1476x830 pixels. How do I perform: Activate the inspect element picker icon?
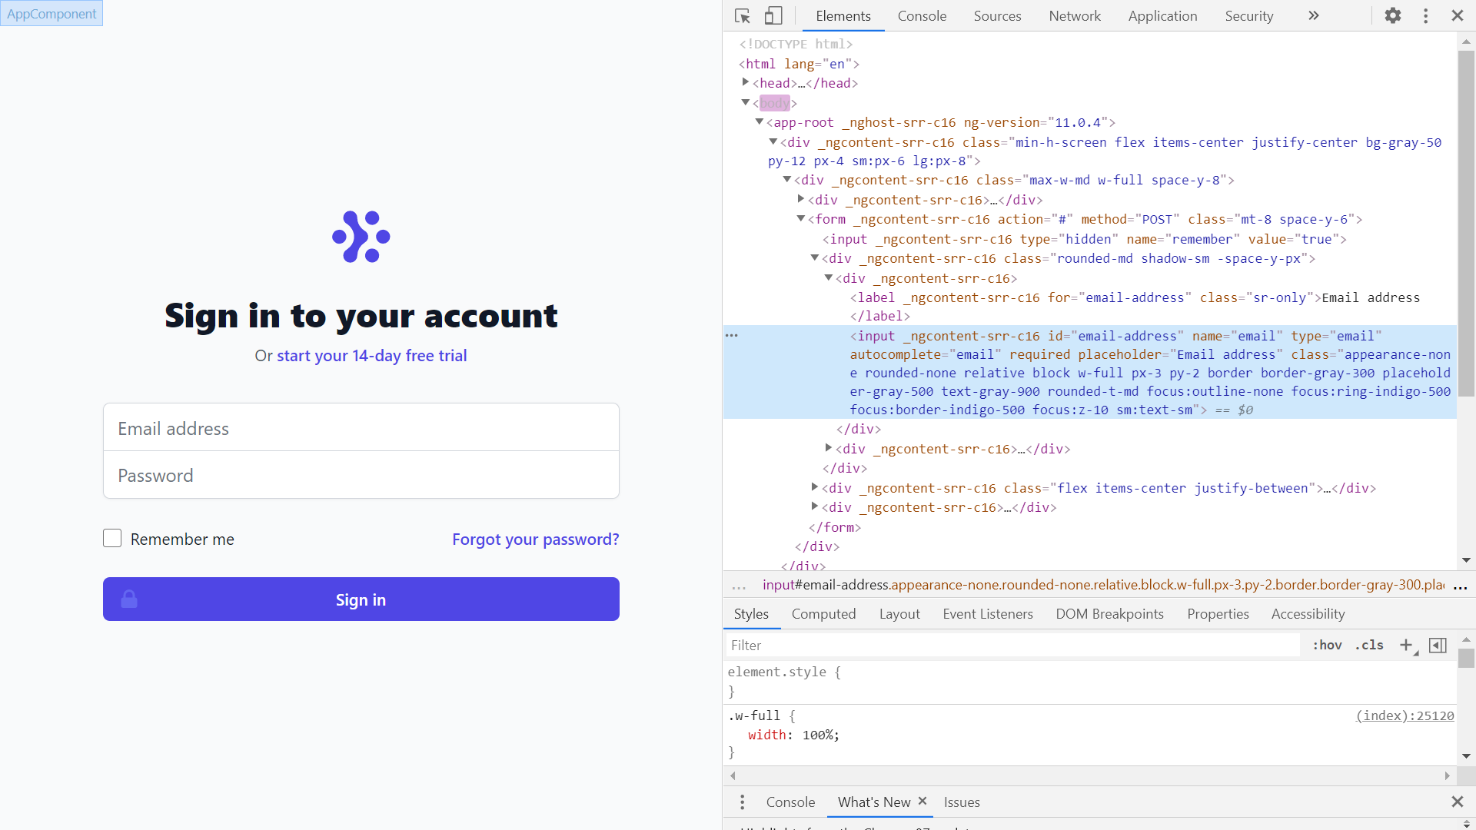point(742,15)
